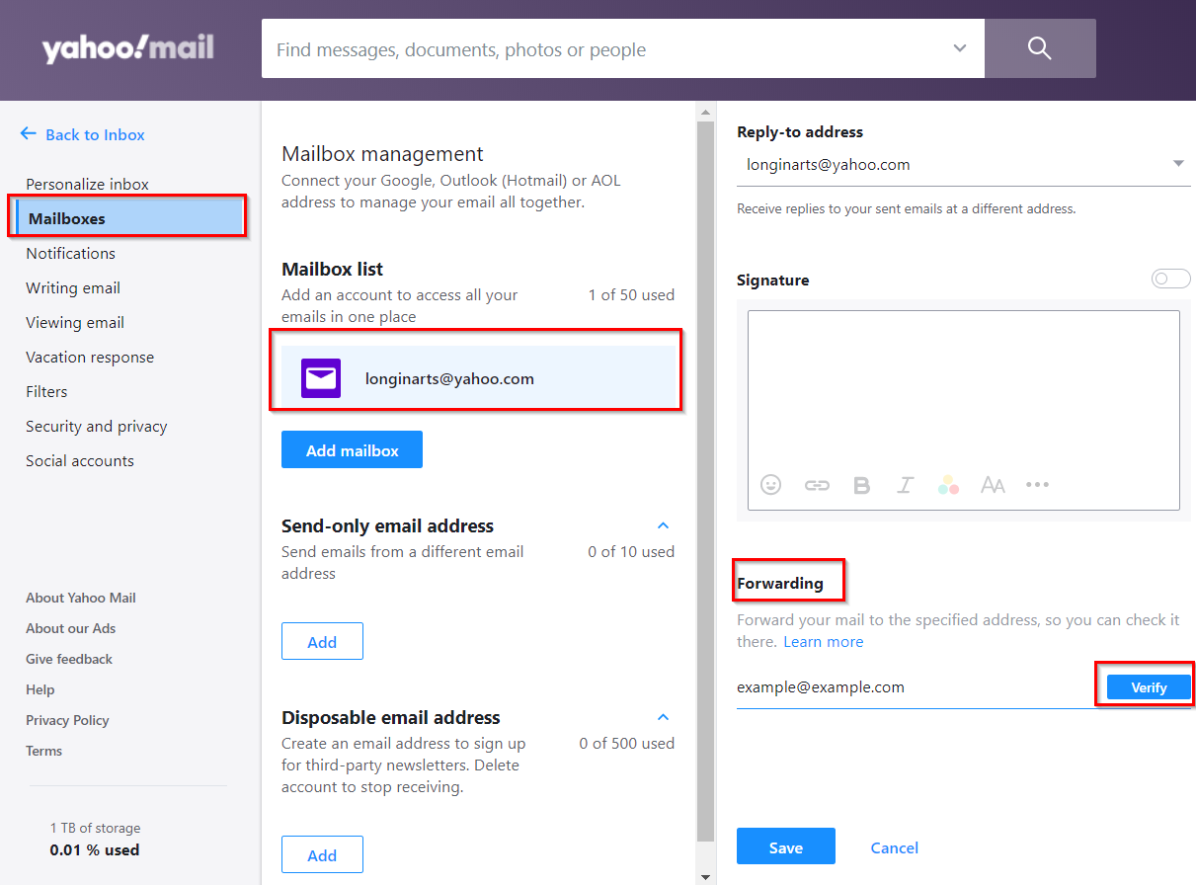Click the Learn more forwarding link
The width and height of the screenshot is (1196, 885).
[823, 641]
